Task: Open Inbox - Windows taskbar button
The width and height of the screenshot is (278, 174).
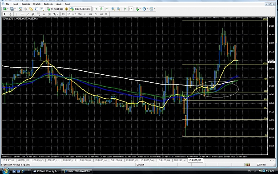Action: pos(77,171)
